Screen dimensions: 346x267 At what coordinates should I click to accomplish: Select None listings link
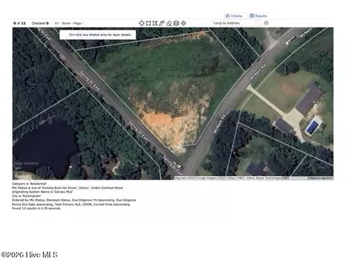(x=66, y=23)
